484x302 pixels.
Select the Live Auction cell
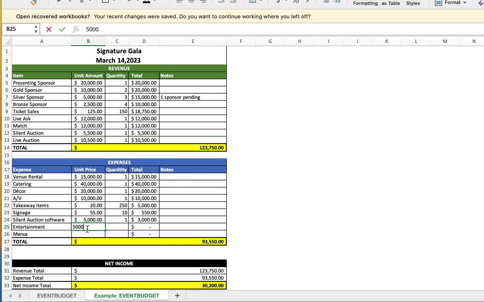42,140
